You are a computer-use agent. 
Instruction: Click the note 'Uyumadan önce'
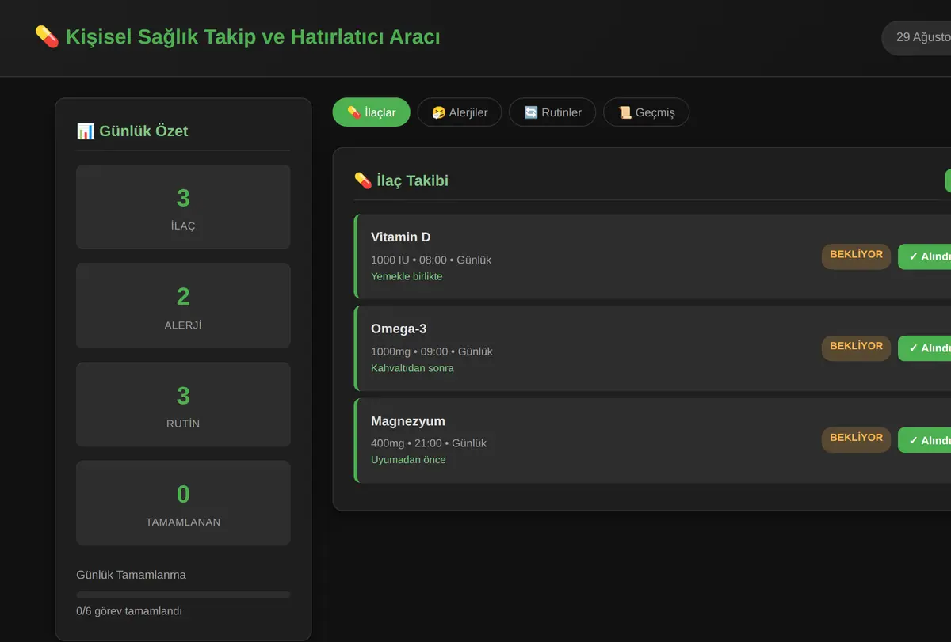[408, 460]
